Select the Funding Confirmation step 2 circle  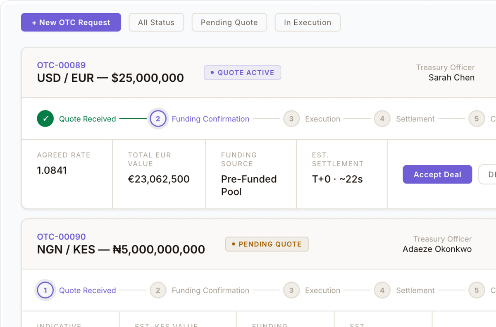pyautogui.click(x=158, y=119)
